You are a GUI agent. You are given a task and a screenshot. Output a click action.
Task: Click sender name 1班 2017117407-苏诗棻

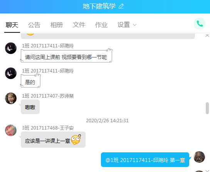[48, 96]
